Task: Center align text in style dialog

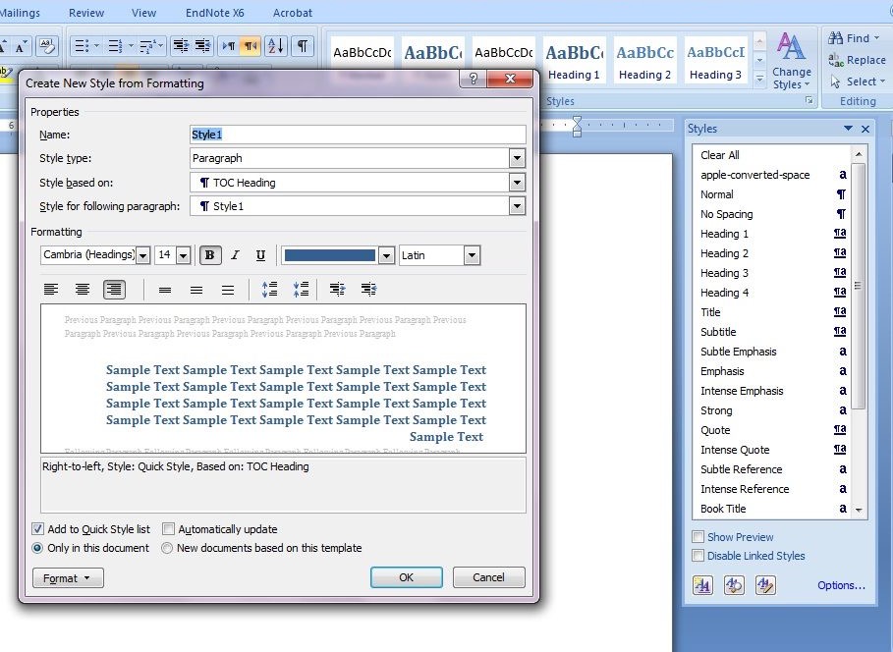Action: (83, 289)
